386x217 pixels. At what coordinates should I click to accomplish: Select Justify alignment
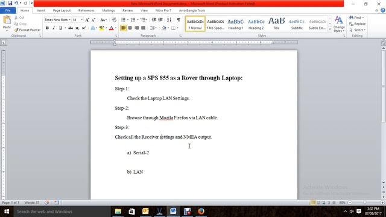(144, 28)
